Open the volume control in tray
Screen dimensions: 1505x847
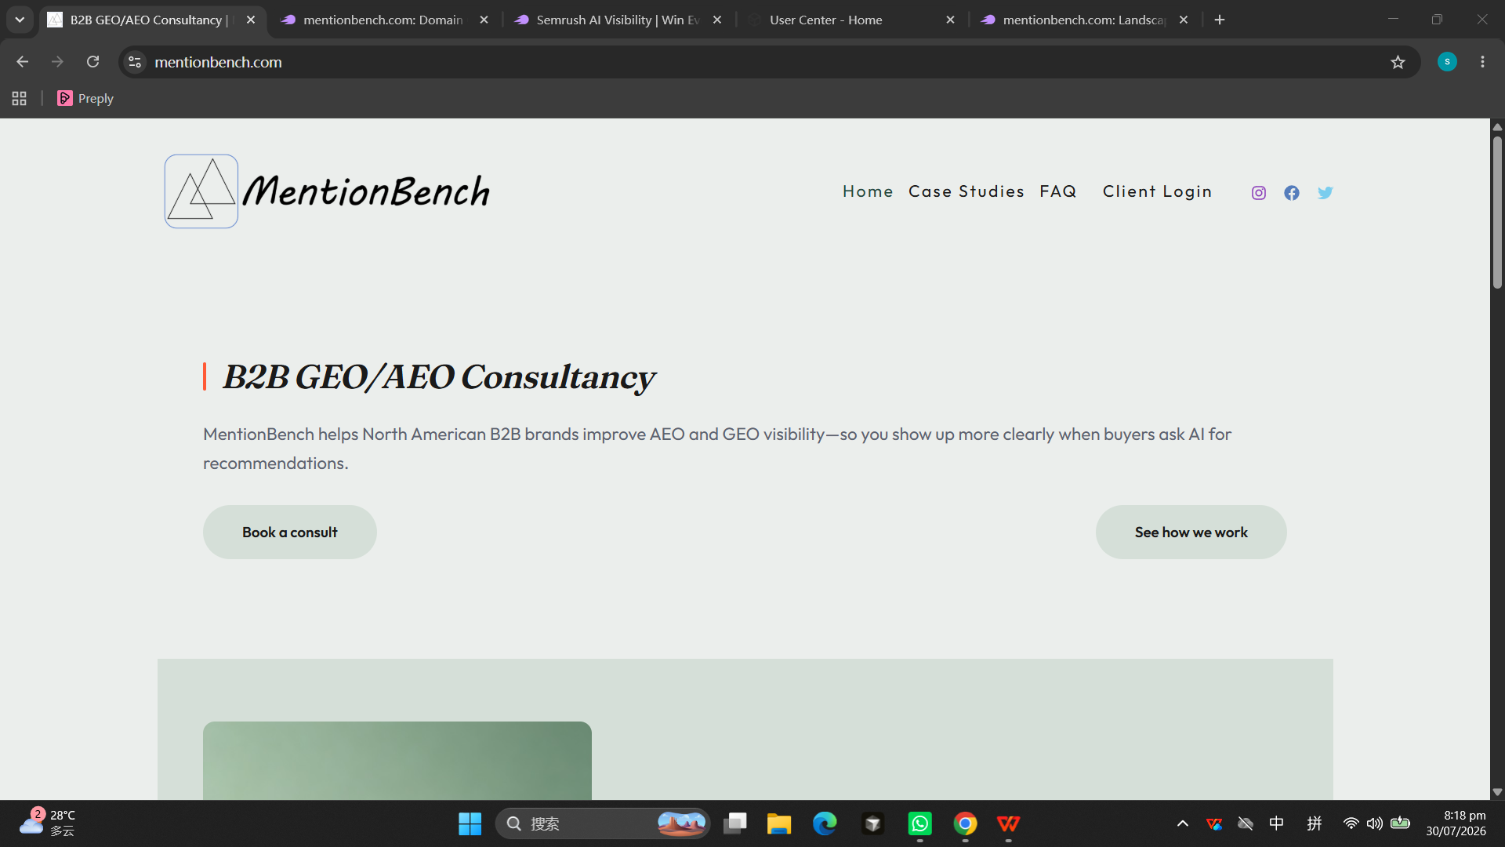(1375, 823)
